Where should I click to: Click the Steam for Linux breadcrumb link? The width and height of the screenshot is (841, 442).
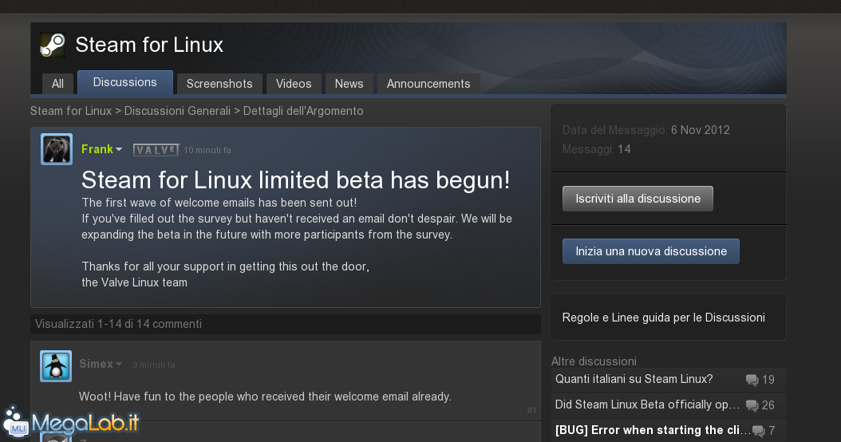tap(71, 111)
